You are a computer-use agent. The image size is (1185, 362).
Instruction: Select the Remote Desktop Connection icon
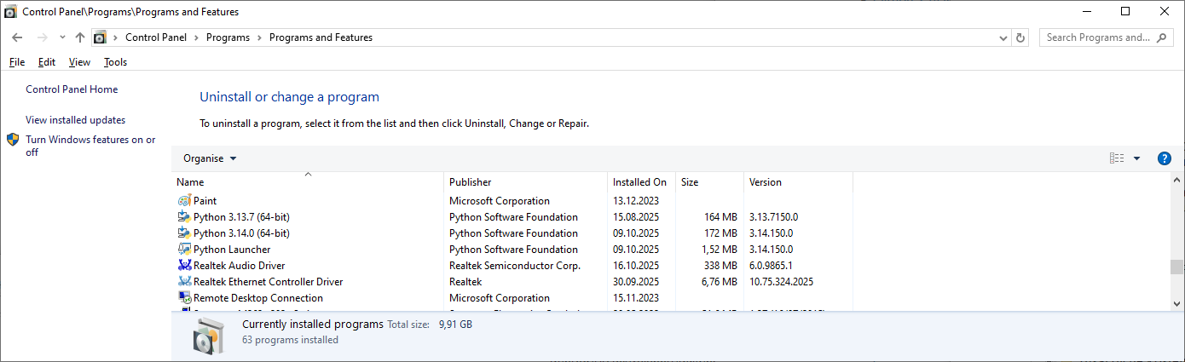(x=185, y=298)
